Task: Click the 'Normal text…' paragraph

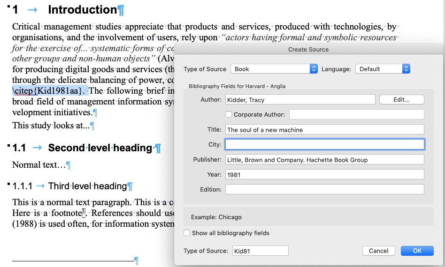Action: coord(39,165)
